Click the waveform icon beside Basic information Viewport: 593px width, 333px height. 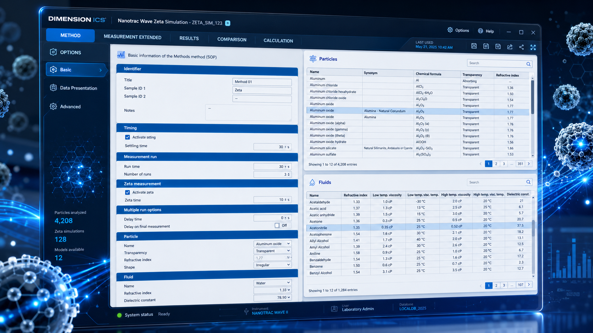[x=121, y=55]
